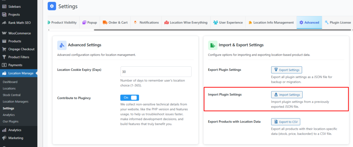
Task: Open the Location Wise Everything tab
Action: [186, 22]
